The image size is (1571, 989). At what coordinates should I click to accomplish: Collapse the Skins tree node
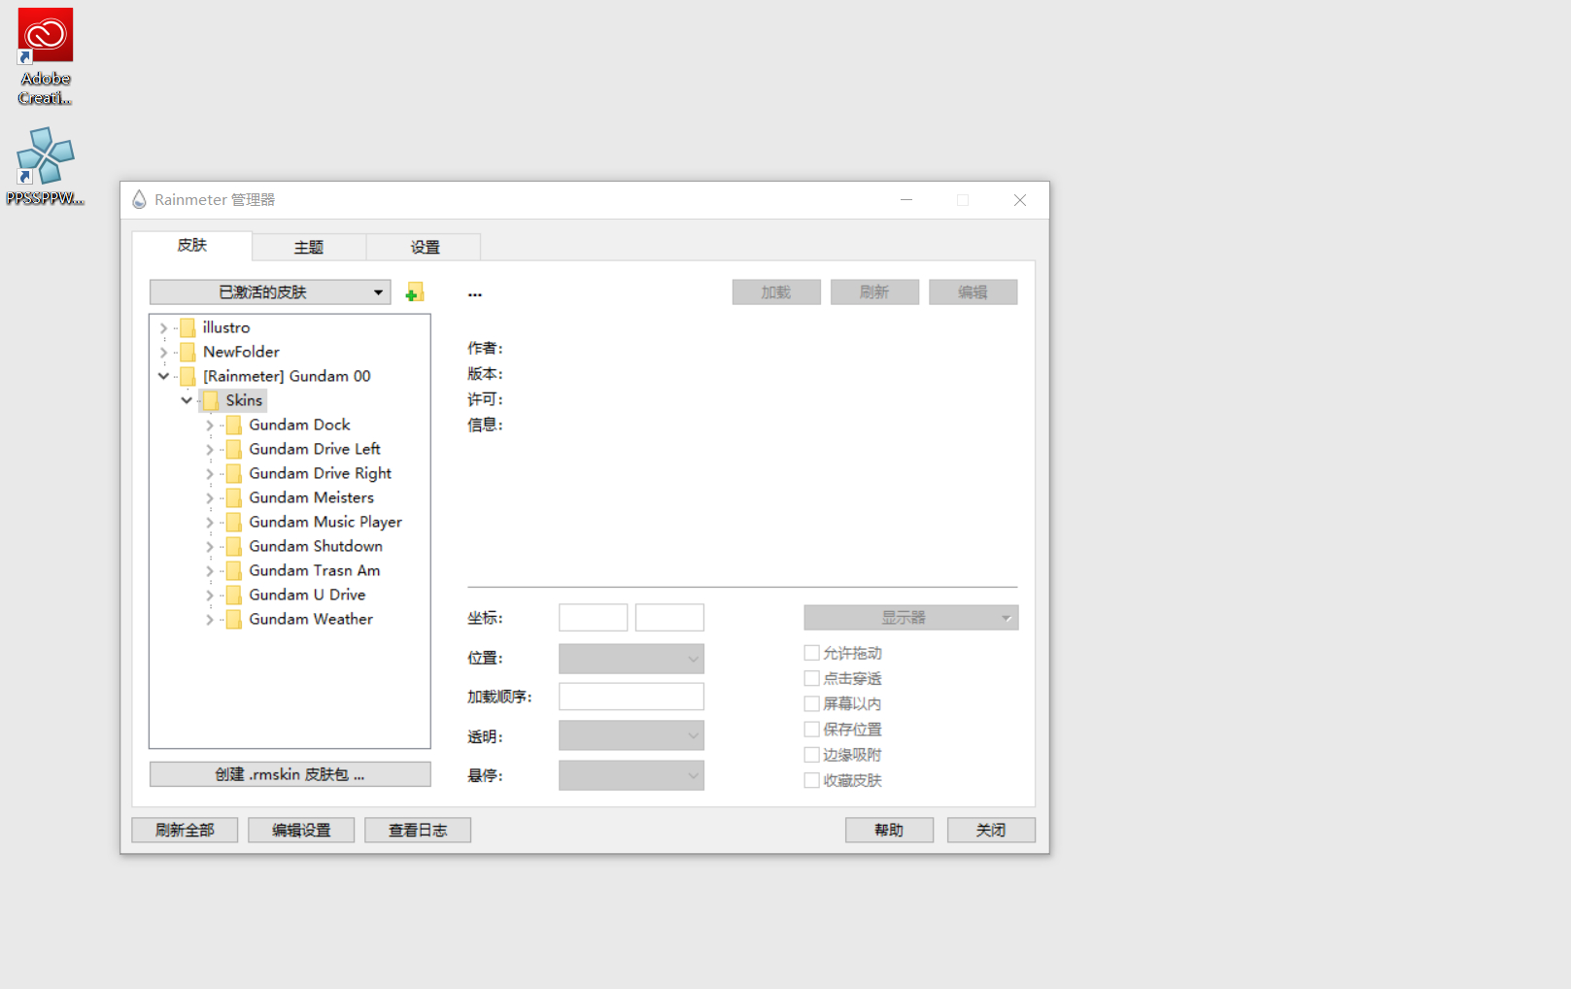point(187,400)
